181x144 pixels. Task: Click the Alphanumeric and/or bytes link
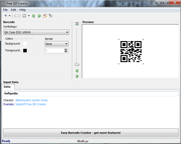coord(31,100)
